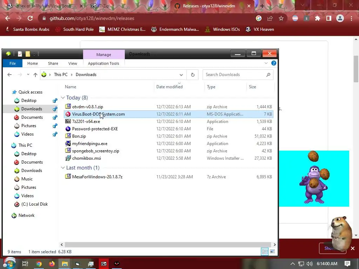
Task: Expand the ribbon chevron
Action: click(x=266, y=63)
